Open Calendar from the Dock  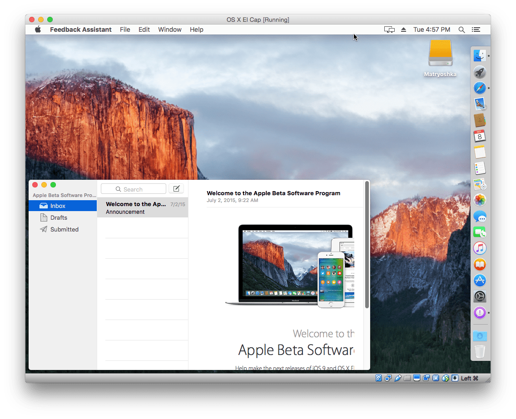point(480,136)
